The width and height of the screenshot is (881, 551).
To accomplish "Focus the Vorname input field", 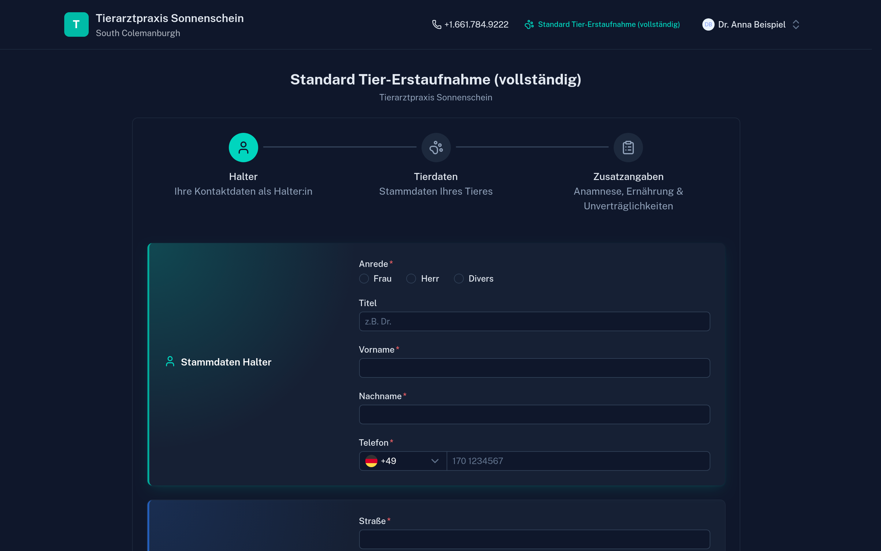I will click(x=534, y=368).
